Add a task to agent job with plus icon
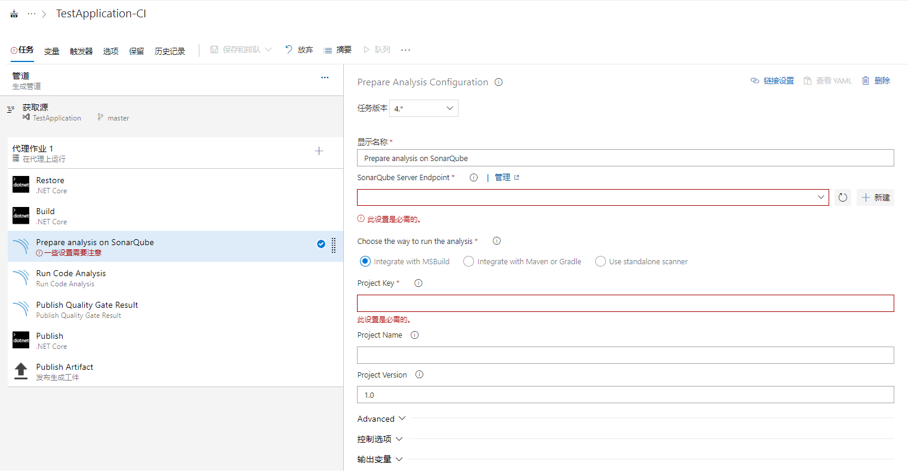The height and width of the screenshot is (473, 908). (x=319, y=151)
